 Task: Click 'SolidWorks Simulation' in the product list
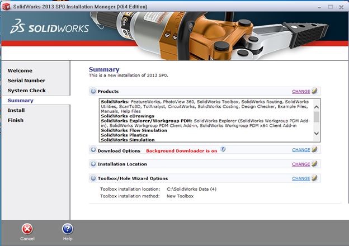(x=128, y=140)
